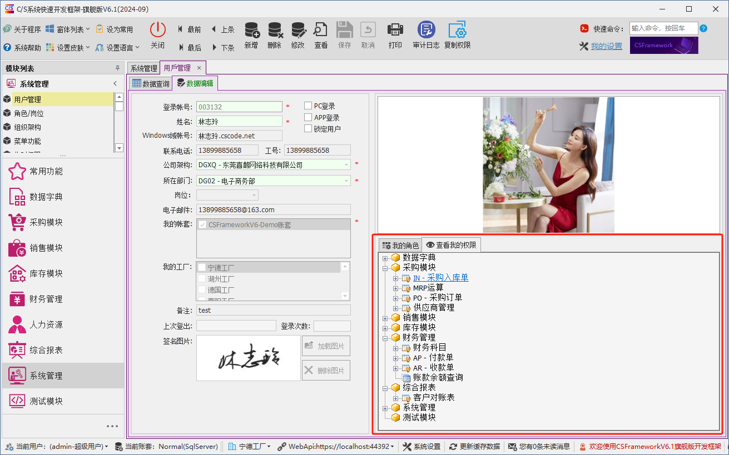Expand 销售模块 in the permissions tree
This screenshot has width=729, height=455.
click(x=385, y=318)
